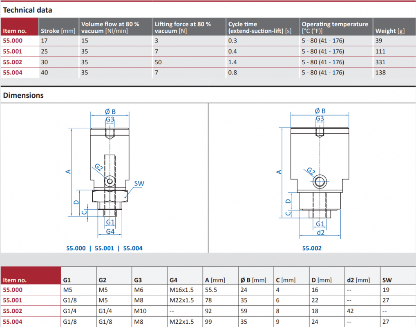Click item 55.001 in the Technical data table
The height and width of the screenshot is (327, 416).
click(13, 51)
